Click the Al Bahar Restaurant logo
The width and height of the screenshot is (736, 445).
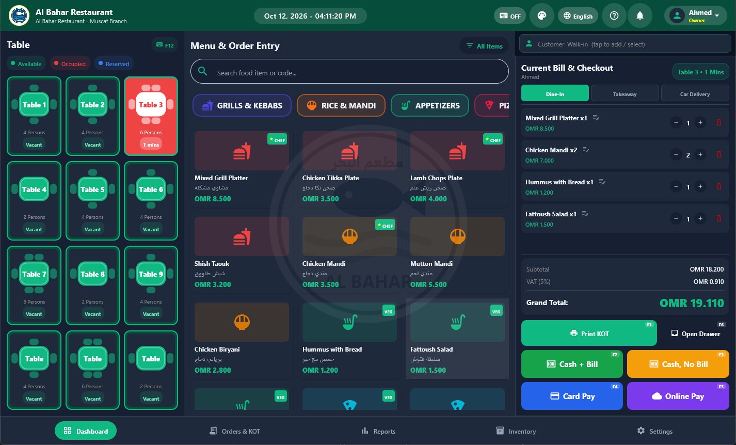coord(19,15)
